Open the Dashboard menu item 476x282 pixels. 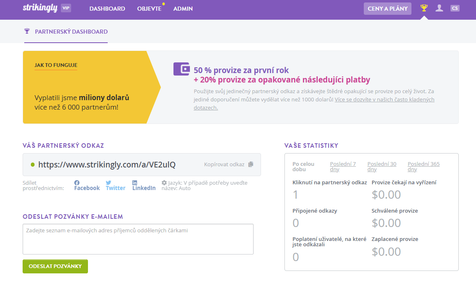coord(107,9)
